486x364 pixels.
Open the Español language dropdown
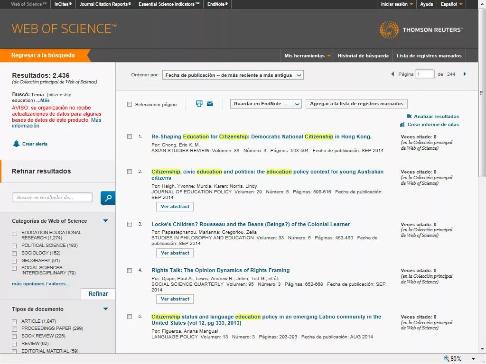coord(451,4)
